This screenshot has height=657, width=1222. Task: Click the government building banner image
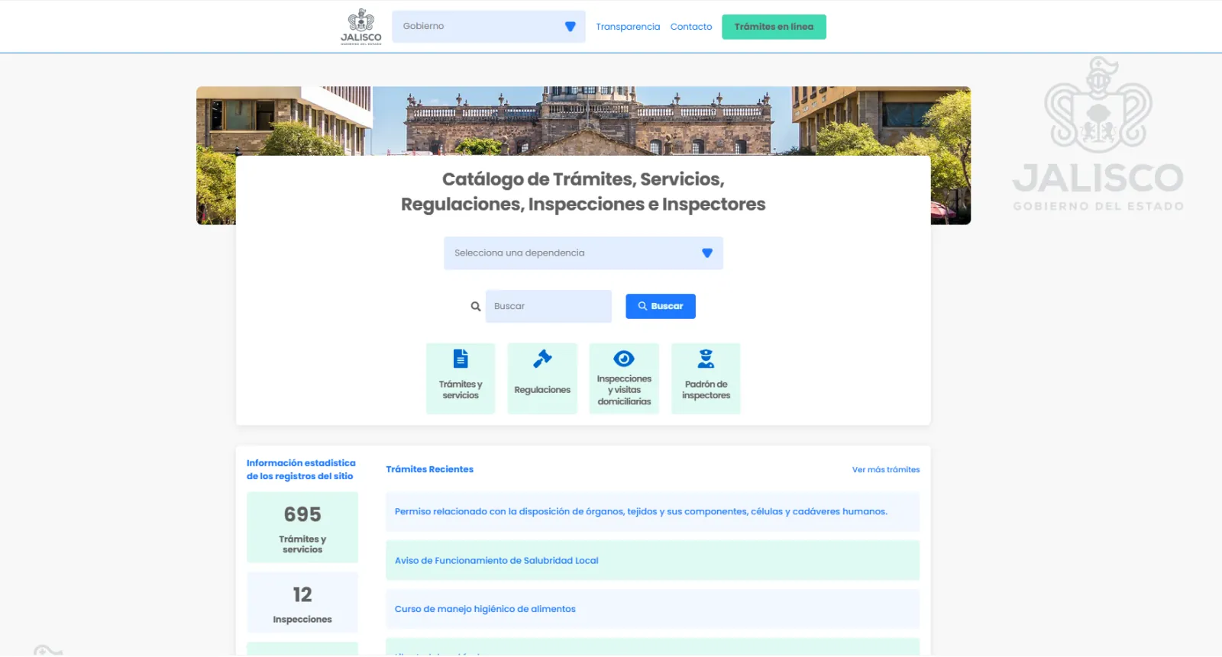[x=584, y=121]
